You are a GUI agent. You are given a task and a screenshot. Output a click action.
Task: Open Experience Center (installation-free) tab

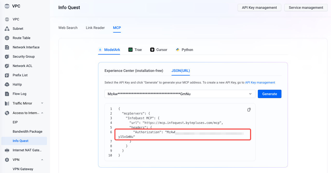(x=134, y=71)
